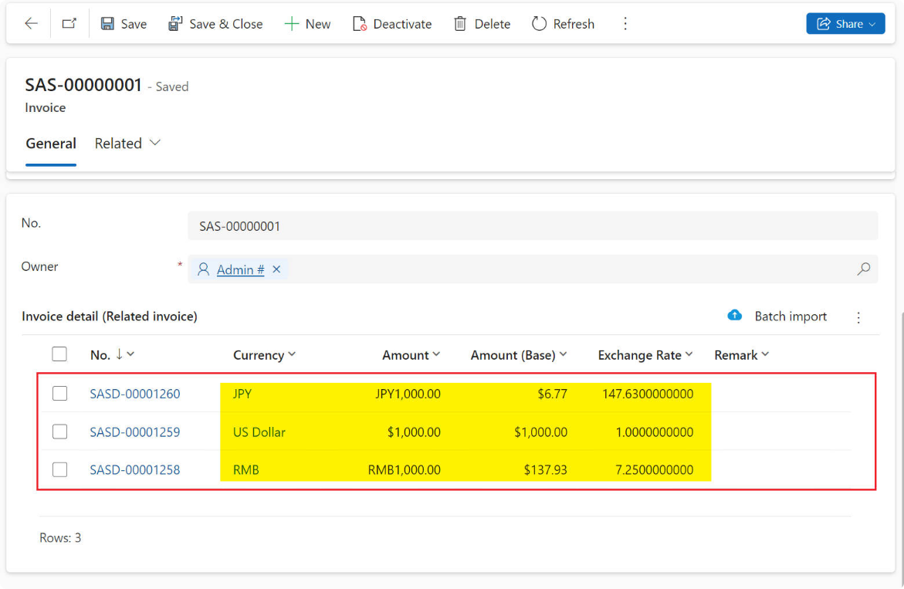The height and width of the screenshot is (589, 904).
Task: Open the Amount (Base) column dropdown
Action: [564, 354]
